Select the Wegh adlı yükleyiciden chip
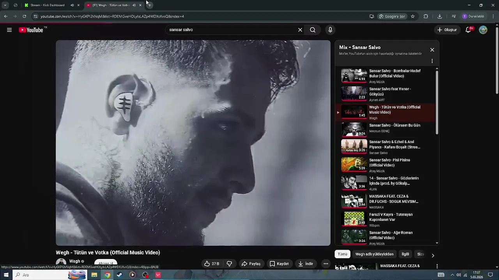499x280 pixels. (374, 254)
